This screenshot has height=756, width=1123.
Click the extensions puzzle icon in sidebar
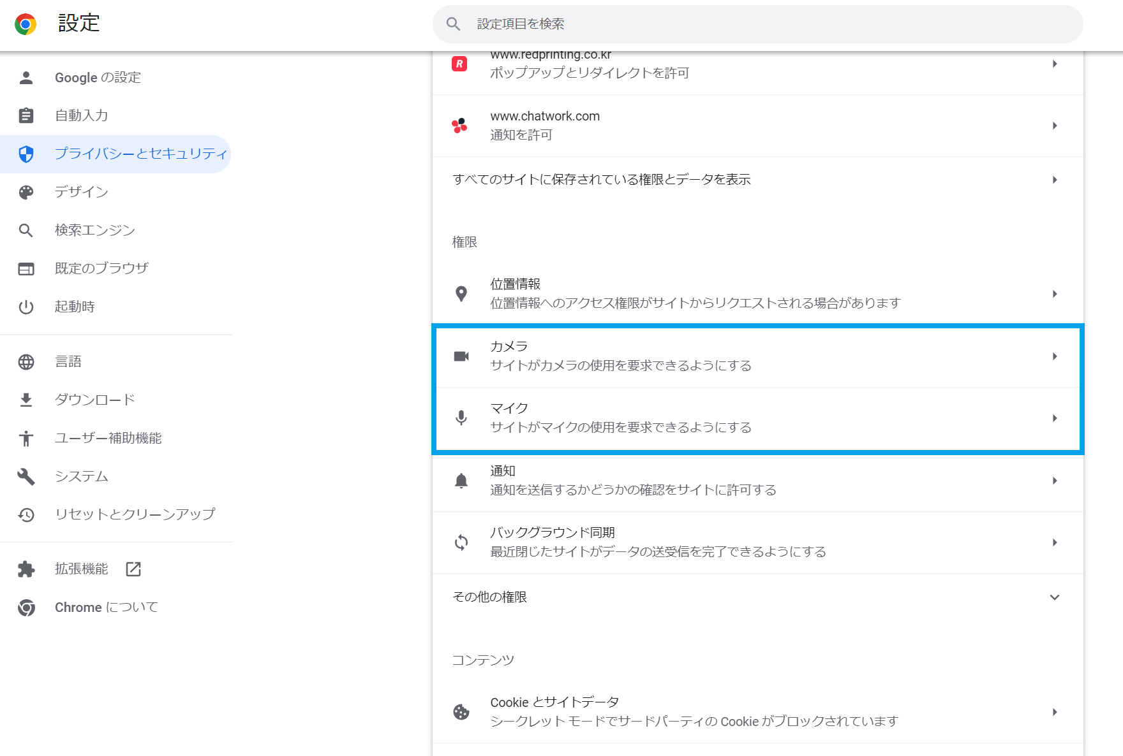click(x=26, y=569)
